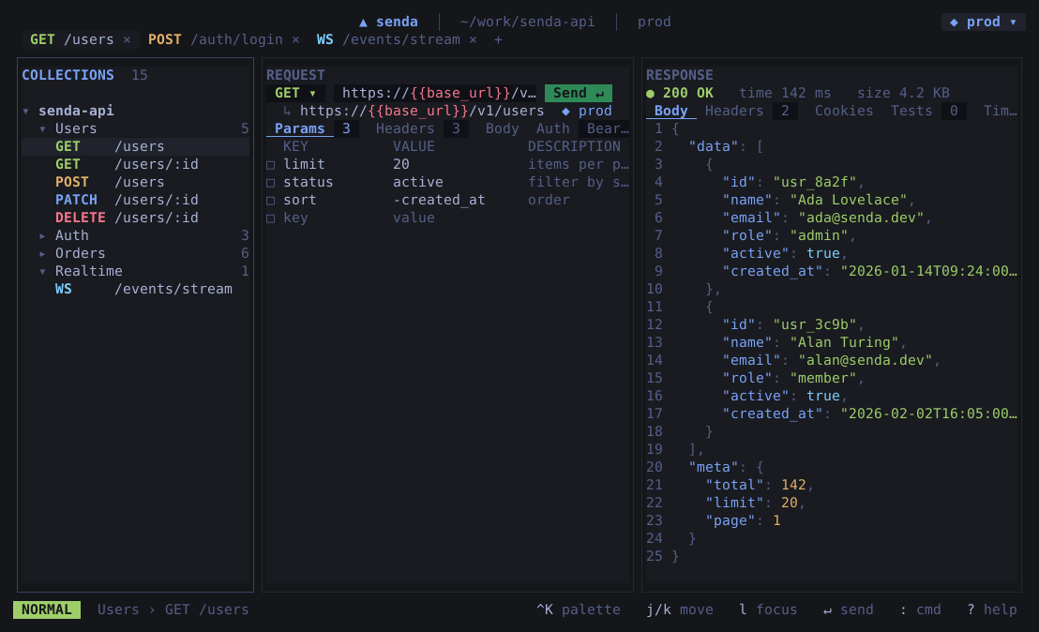
Task: Open the prod environment dropdown at top right
Action: [x=984, y=22]
